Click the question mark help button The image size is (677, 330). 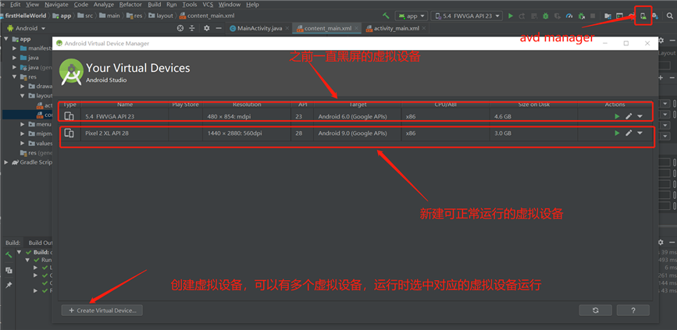633,310
